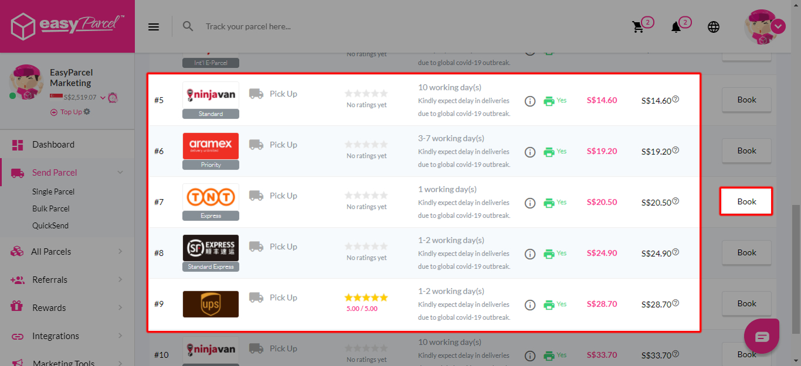
Task: Click the TNT courier logo
Action: [211, 197]
